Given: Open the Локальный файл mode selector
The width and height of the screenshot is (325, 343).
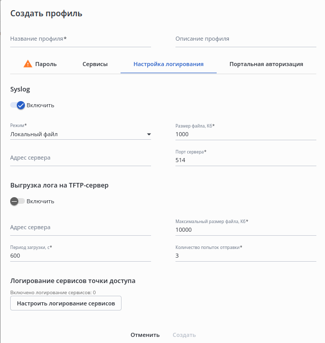Looking at the screenshot, I should click(x=76, y=135).
